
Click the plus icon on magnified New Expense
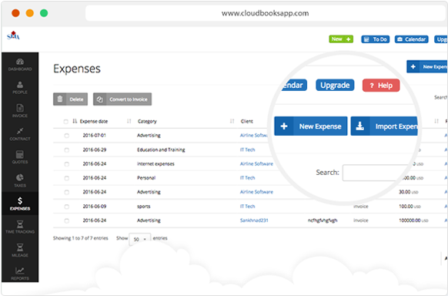(284, 126)
